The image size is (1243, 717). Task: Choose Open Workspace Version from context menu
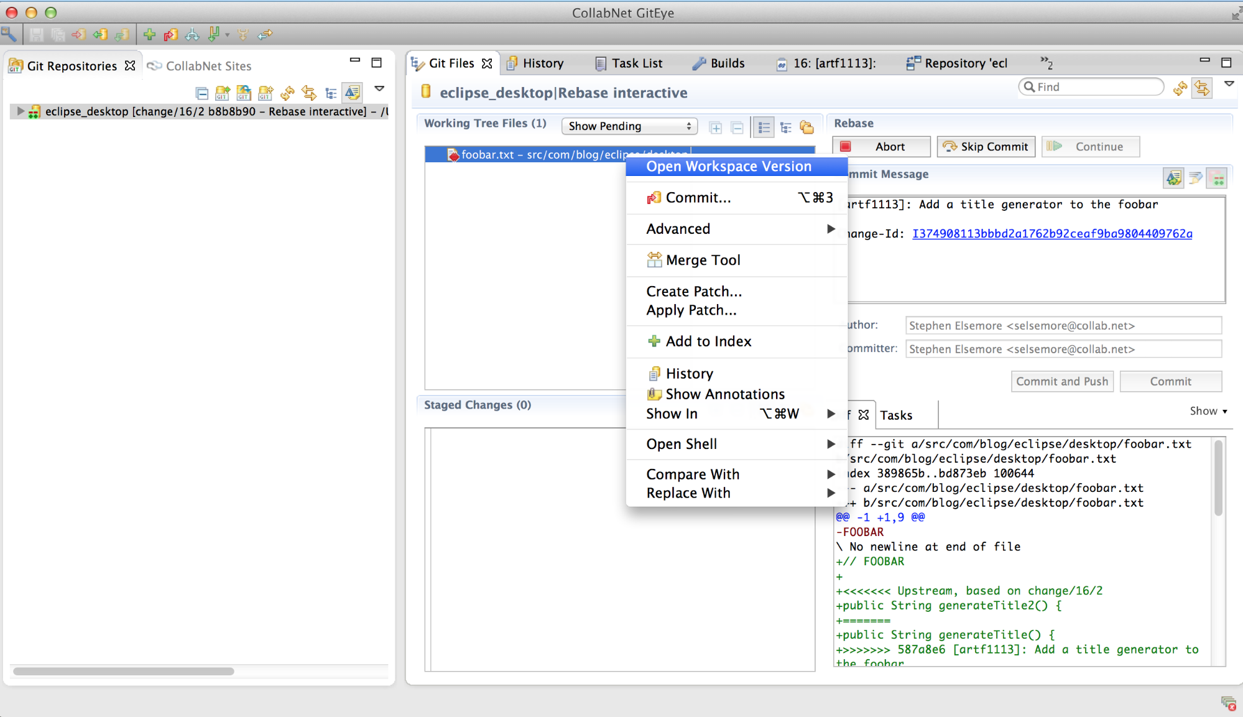pyautogui.click(x=728, y=166)
